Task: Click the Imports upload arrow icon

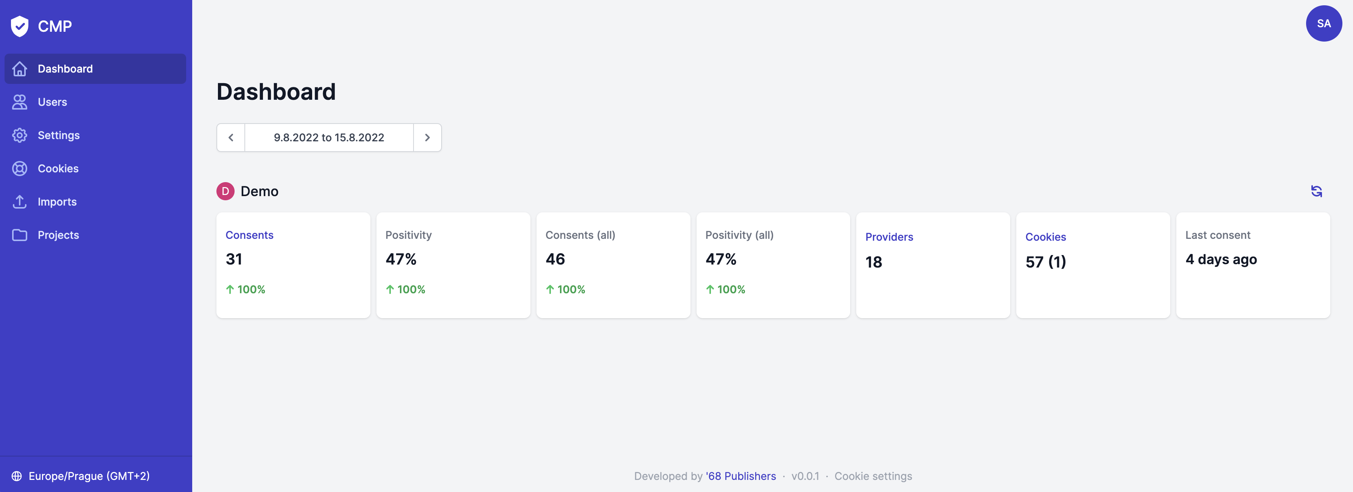Action: click(x=19, y=201)
